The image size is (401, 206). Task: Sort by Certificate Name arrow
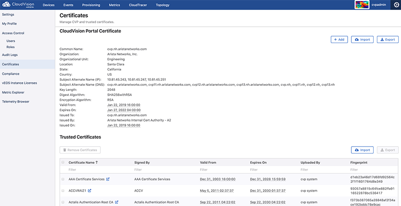tap(97, 162)
